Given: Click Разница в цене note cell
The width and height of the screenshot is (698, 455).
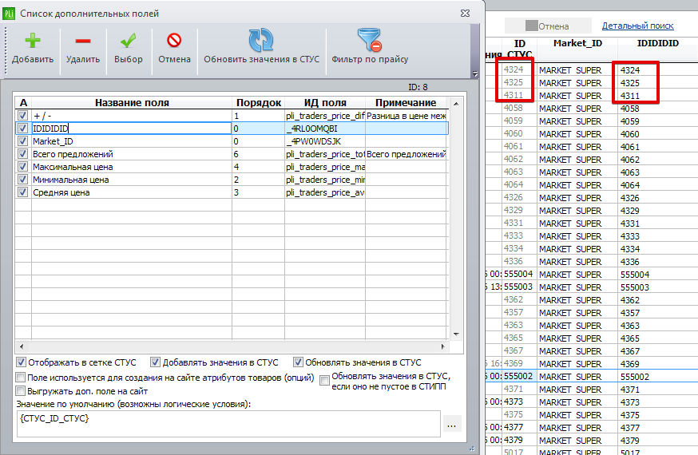Looking at the screenshot, I should [x=406, y=116].
